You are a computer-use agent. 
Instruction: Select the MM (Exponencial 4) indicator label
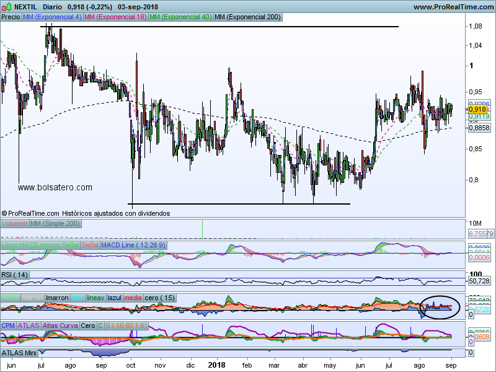[x=52, y=17]
